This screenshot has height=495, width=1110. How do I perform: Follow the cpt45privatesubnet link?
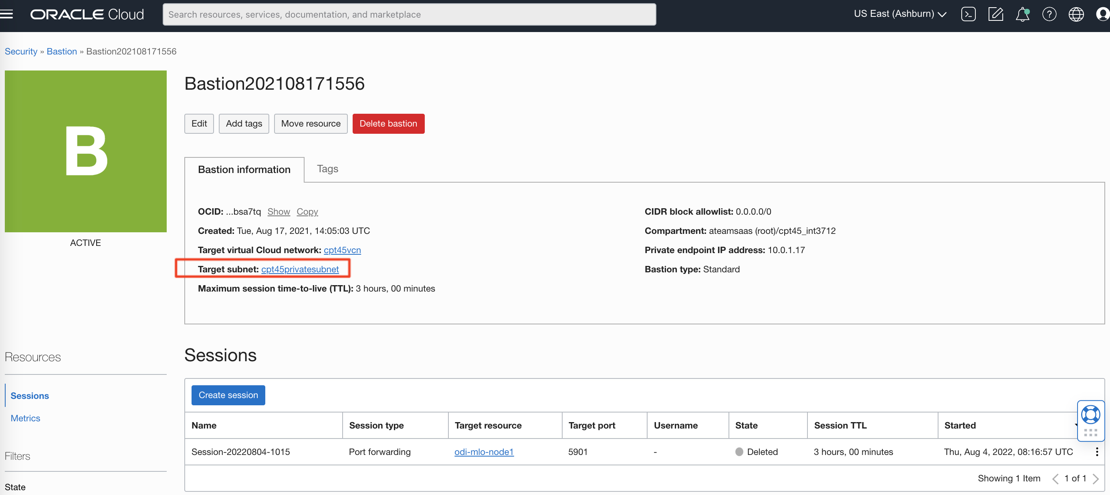[x=299, y=269]
